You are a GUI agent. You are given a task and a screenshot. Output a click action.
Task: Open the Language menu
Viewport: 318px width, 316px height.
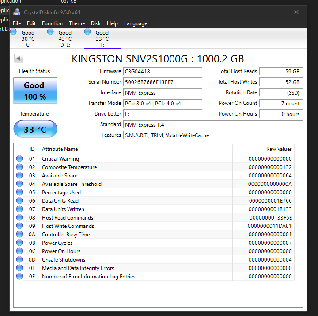tap(136, 23)
